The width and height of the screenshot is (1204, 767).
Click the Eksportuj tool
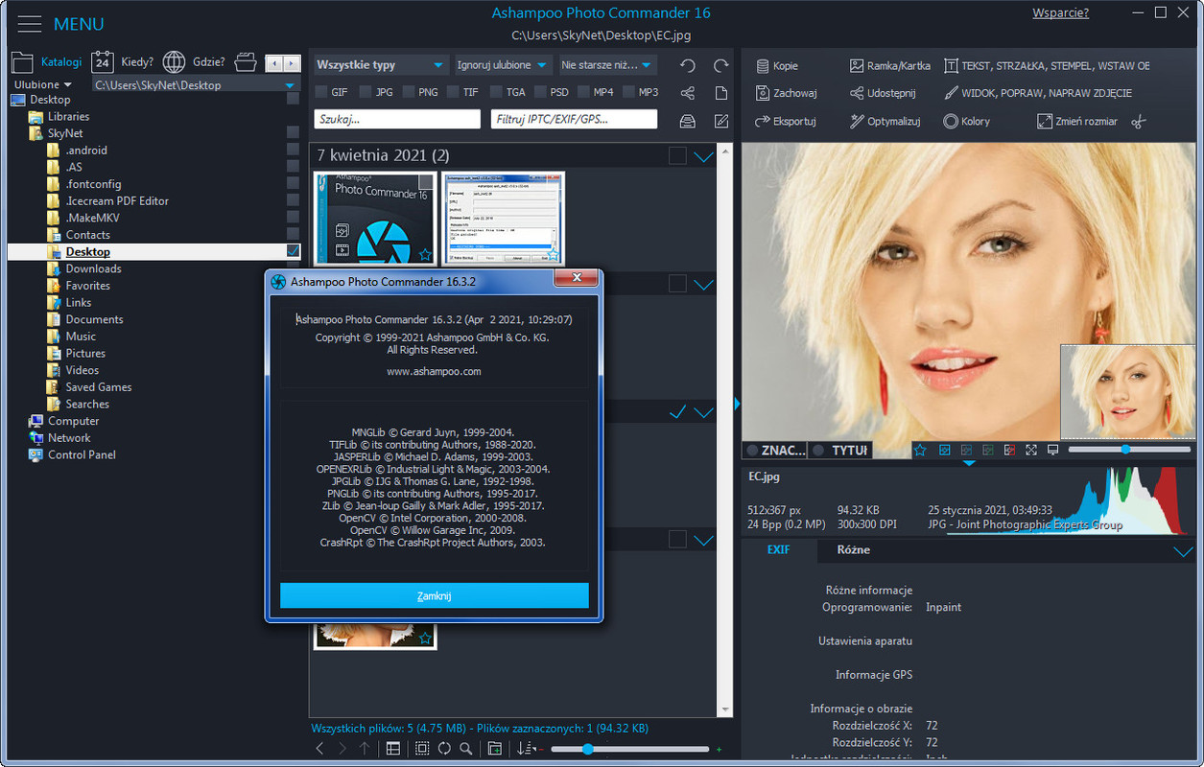pyautogui.click(x=785, y=122)
